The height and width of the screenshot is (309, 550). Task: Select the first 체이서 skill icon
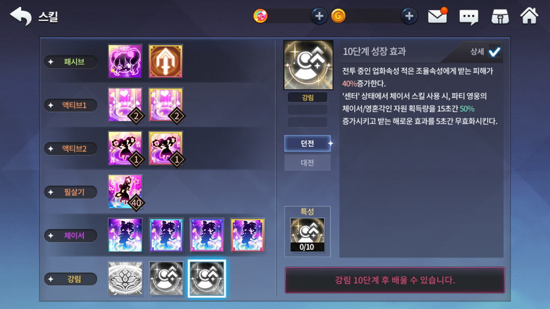click(125, 235)
